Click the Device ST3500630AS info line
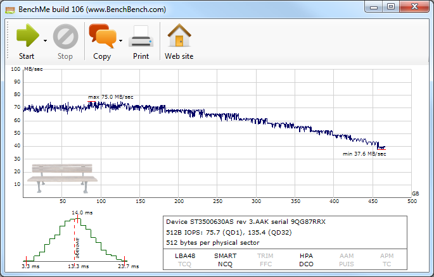The width and height of the screenshot is (434, 277). (246, 222)
